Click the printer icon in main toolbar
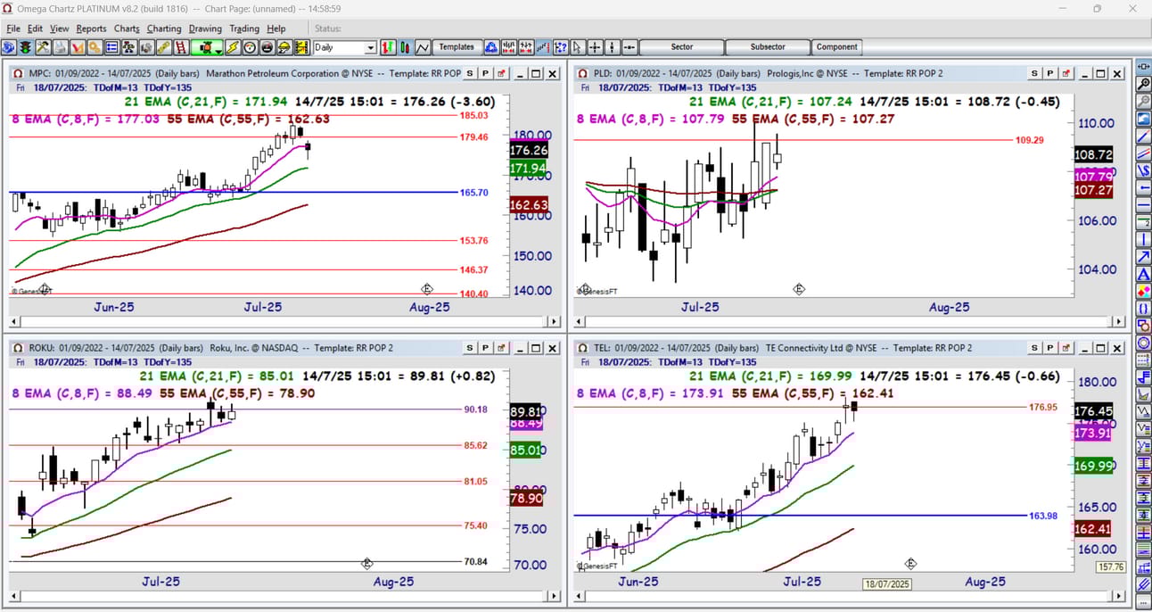Screen dimensions: 1152x612 click(x=61, y=47)
